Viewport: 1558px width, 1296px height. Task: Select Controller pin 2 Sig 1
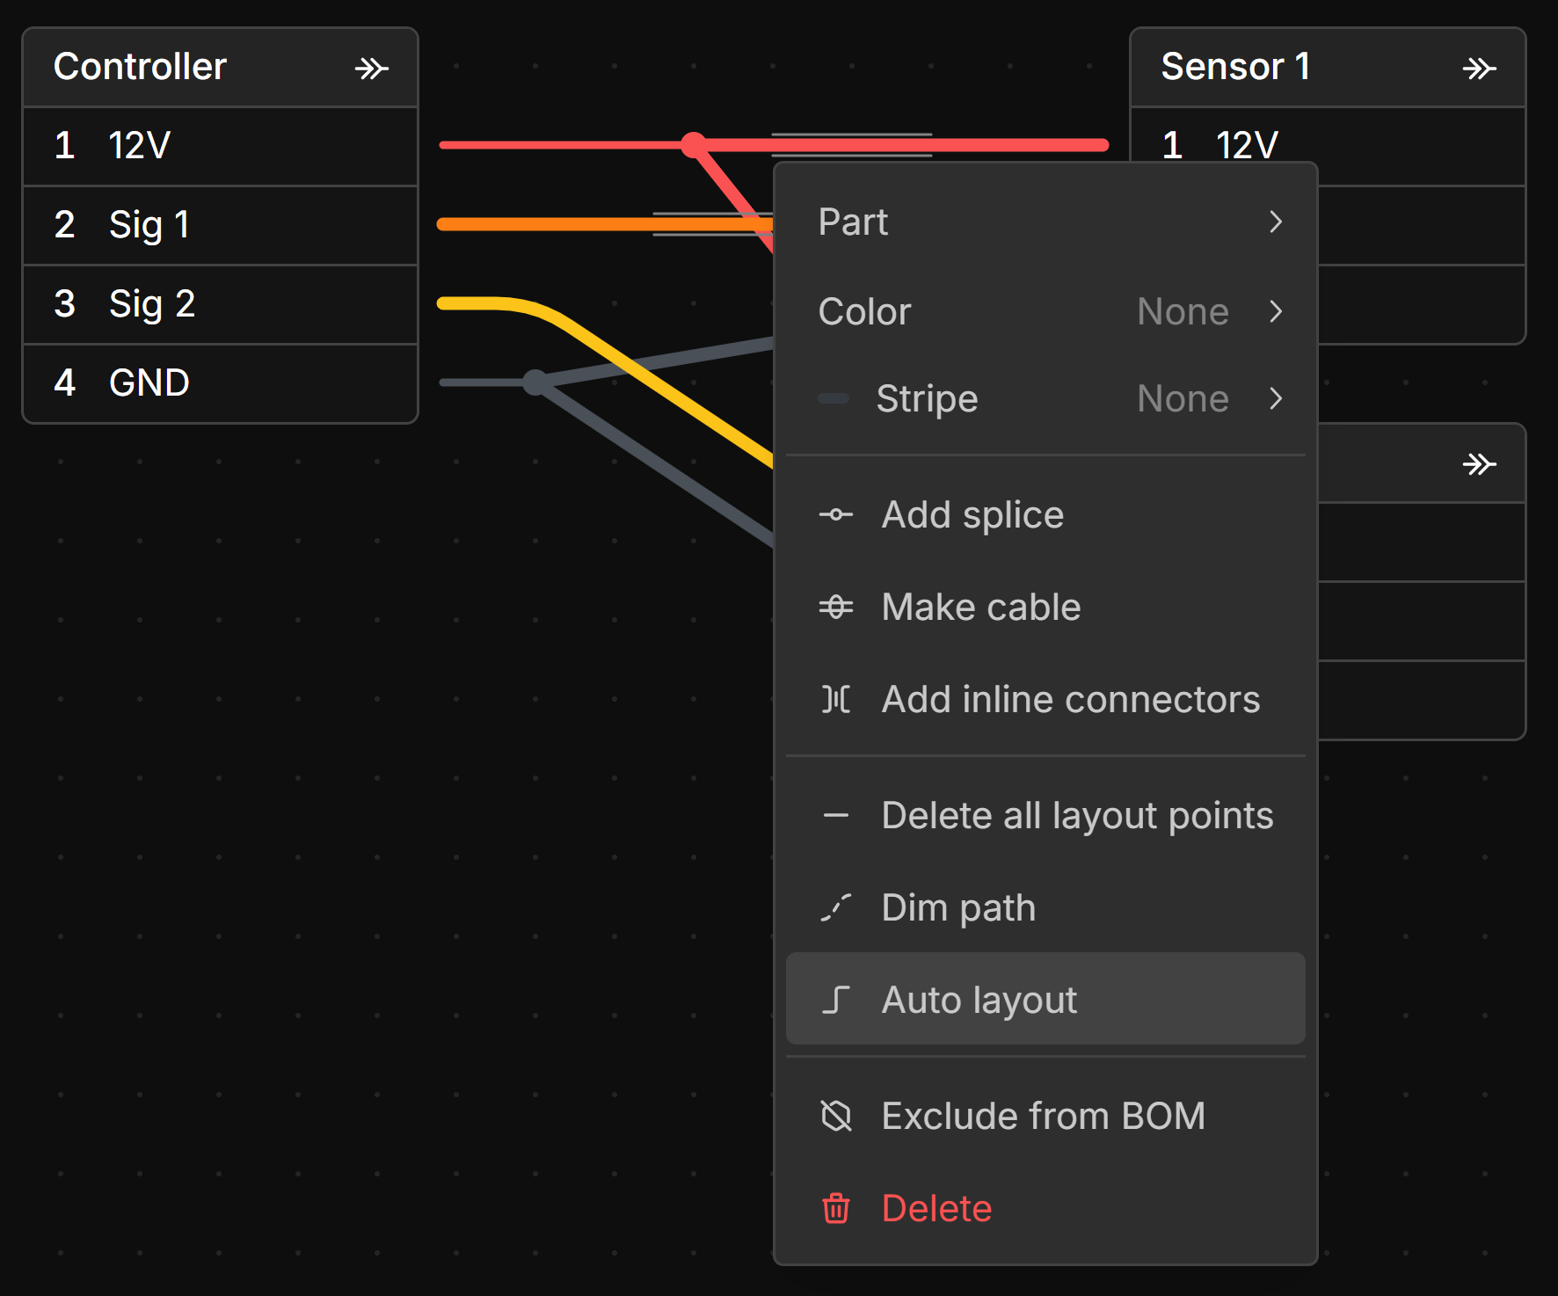[x=220, y=225]
